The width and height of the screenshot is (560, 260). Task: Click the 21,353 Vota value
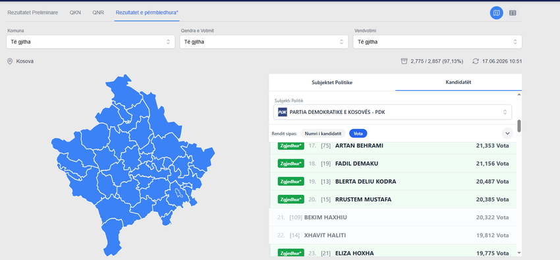[x=492, y=145]
